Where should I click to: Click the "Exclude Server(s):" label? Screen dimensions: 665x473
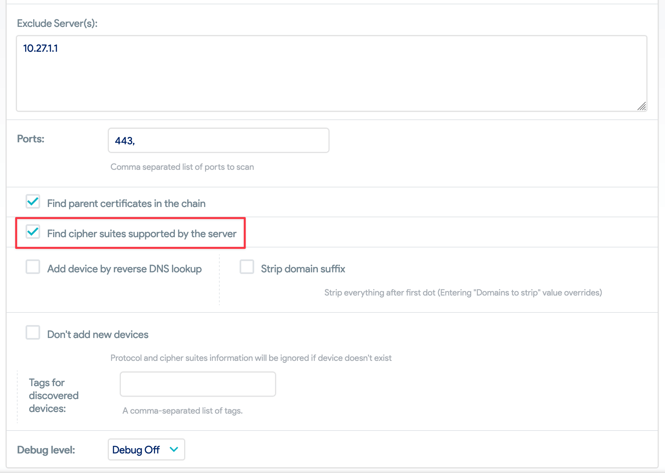coord(57,23)
